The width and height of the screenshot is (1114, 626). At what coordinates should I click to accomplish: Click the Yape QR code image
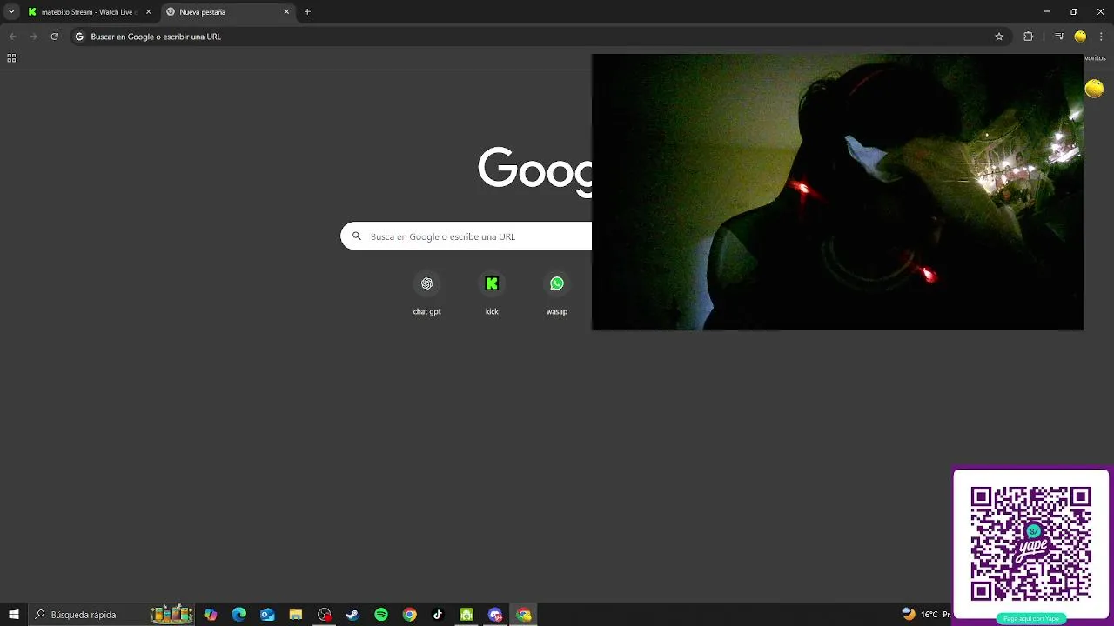[x=1031, y=543]
